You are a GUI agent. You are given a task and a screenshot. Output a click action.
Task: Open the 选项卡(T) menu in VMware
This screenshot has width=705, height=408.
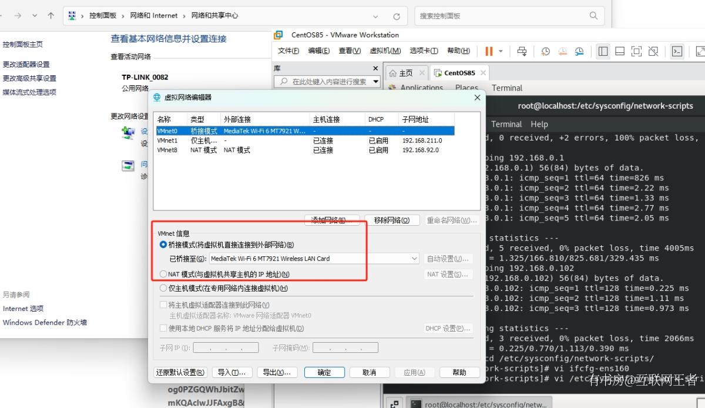424,51
